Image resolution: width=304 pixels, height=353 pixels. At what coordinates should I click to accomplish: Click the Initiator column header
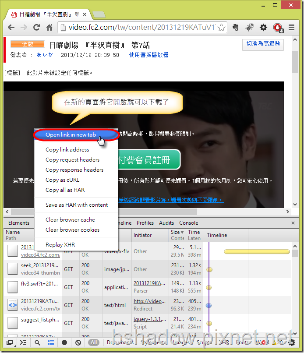(150, 235)
